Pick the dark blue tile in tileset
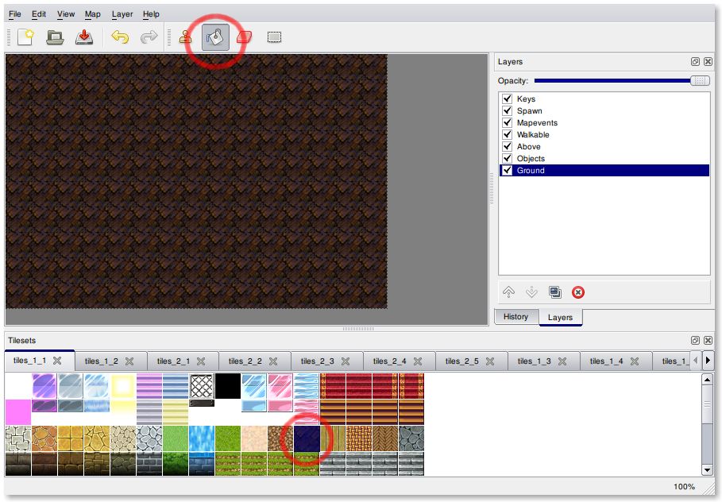This screenshot has height=502, width=722. coord(306,438)
